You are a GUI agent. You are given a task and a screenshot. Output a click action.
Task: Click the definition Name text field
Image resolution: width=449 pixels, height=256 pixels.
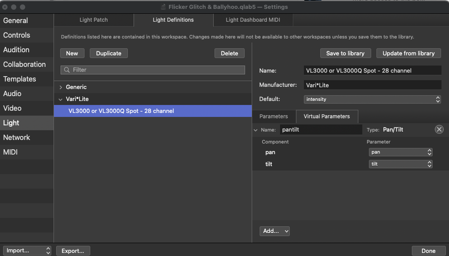pos(372,70)
